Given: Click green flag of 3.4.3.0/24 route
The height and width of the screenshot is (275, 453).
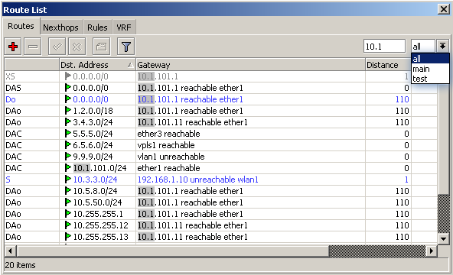Looking at the screenshot, I should (x=68, y=122).
